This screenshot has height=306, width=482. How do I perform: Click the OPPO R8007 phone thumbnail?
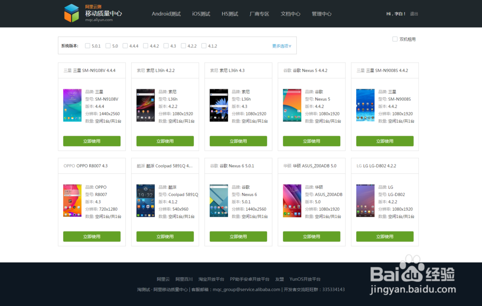click(72, 201)
